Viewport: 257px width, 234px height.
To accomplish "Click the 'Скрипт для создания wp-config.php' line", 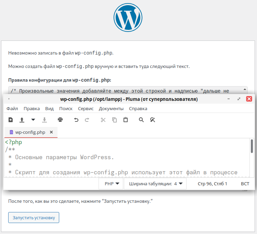I will click(123, 172).
